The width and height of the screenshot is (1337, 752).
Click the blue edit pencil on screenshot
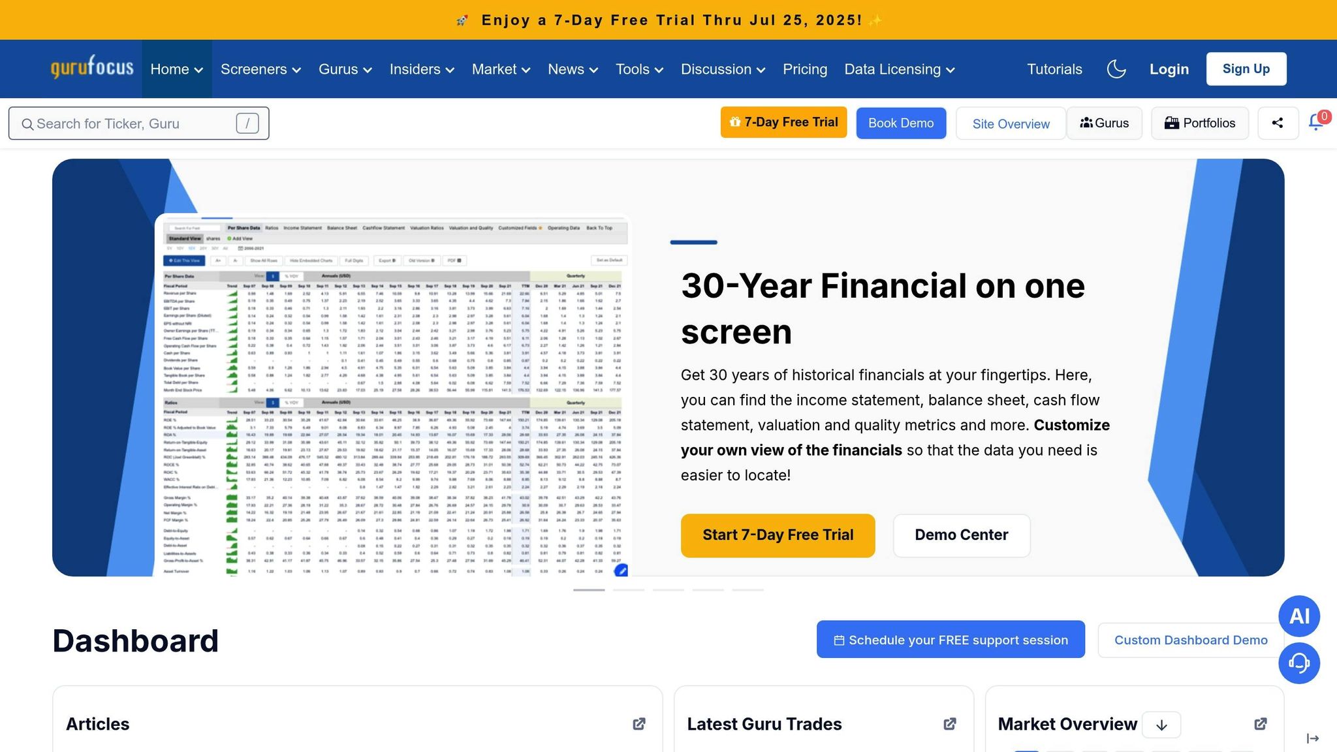click(x=621, y=571)
